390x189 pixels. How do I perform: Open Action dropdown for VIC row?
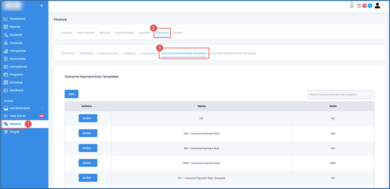point(88,119)
